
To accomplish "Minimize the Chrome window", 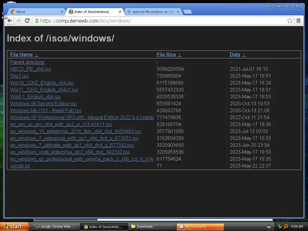I will pyautogui.click(x=279, y=6).
